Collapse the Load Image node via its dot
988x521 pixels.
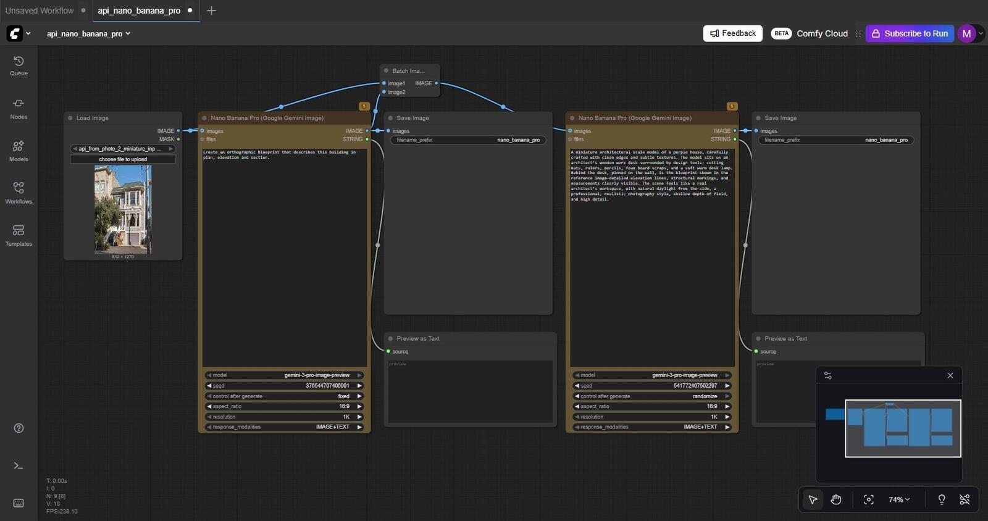(70, 118)
